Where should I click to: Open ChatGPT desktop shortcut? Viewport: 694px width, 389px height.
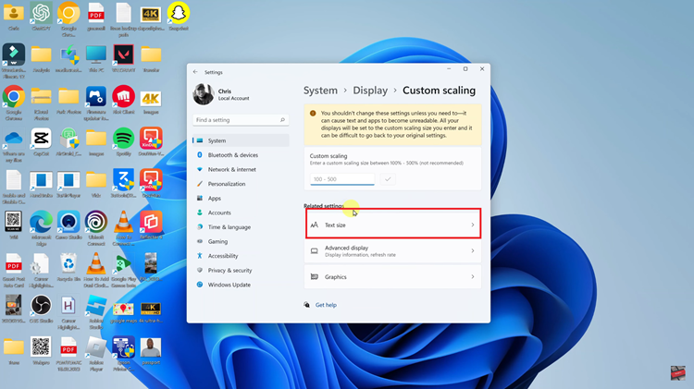pos(41,17)
